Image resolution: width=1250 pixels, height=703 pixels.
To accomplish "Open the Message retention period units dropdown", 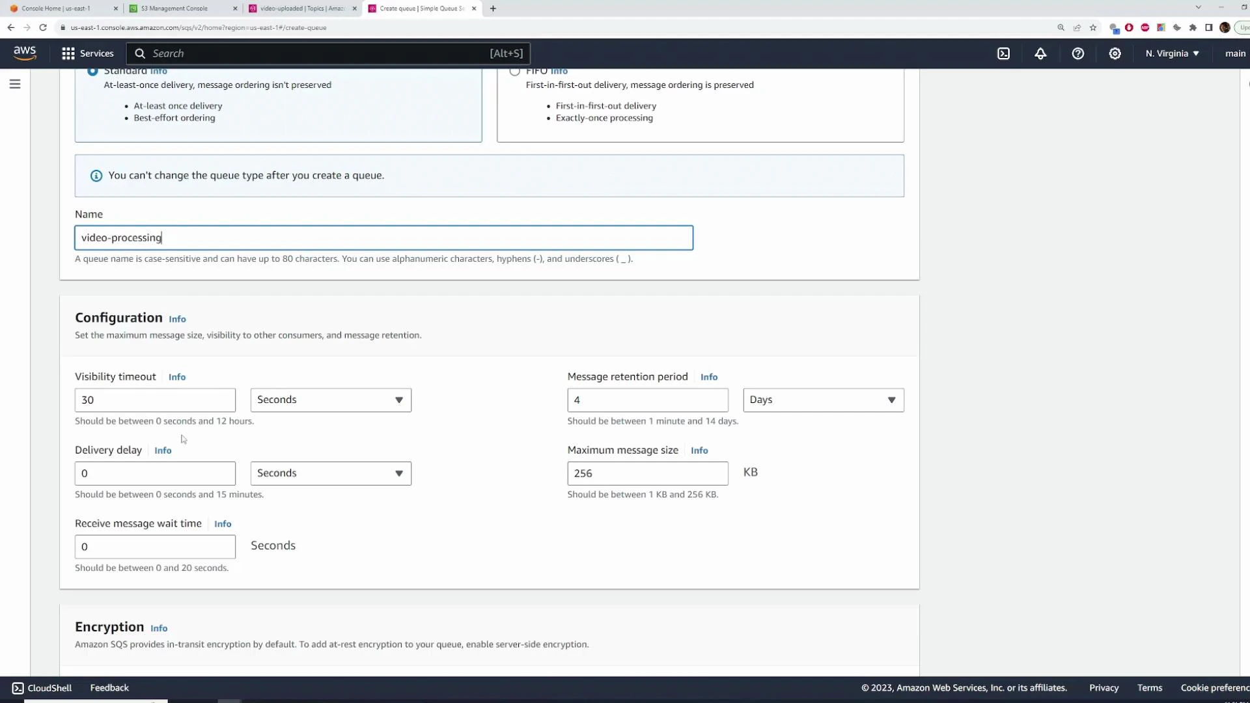I will pyautogui.click(x=823, y=400).
